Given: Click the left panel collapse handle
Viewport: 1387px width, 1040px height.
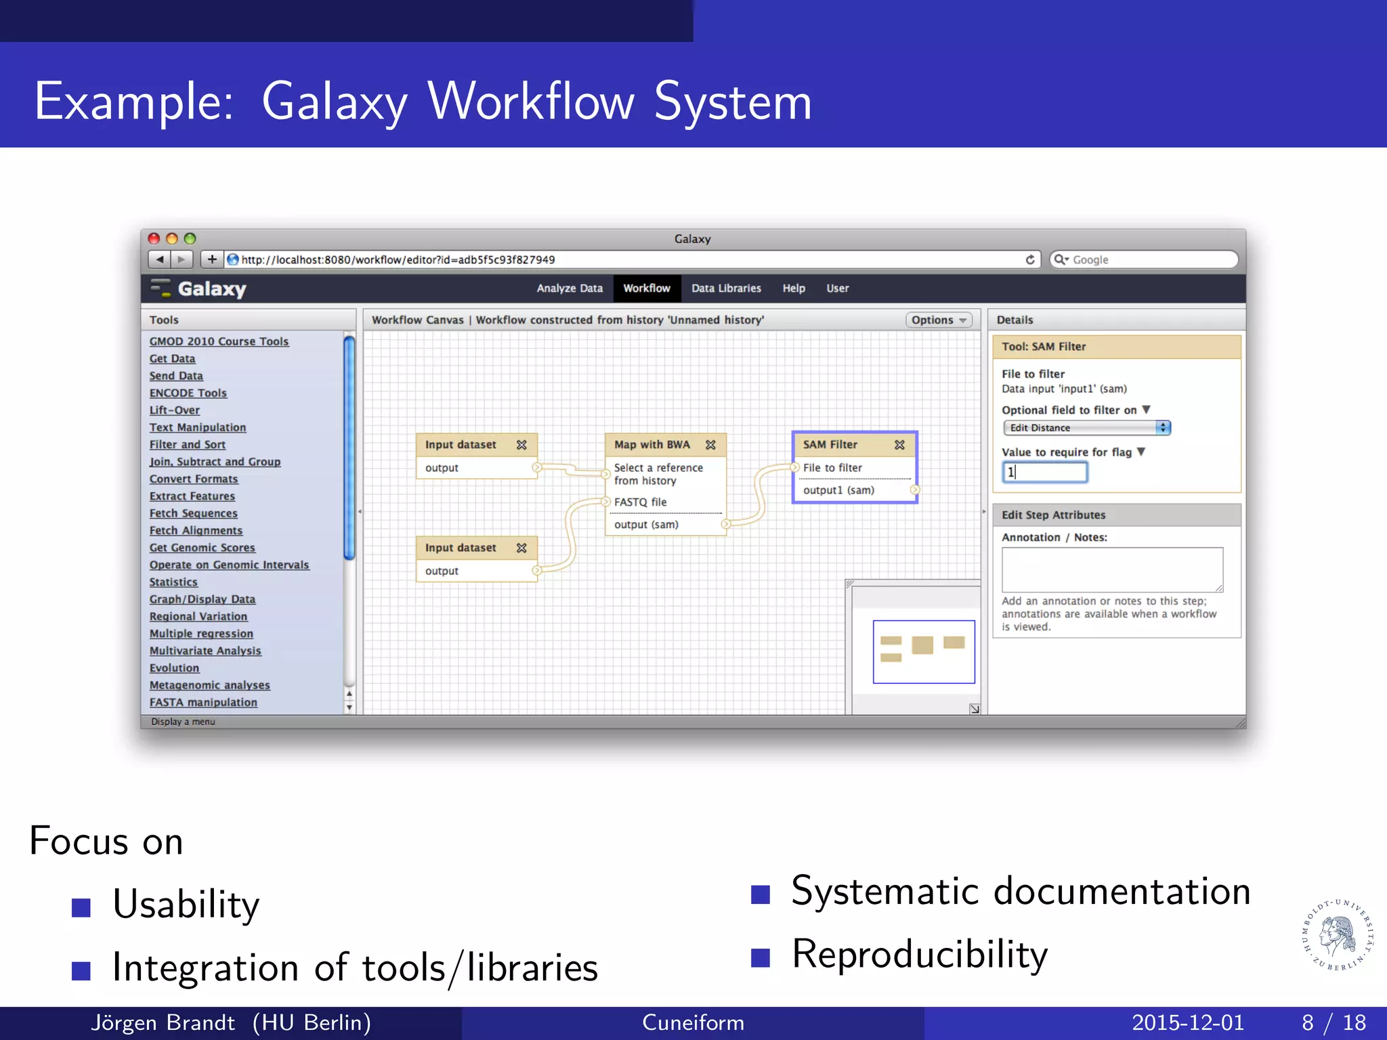Looking at the screenshot, I should click(360, 512).
